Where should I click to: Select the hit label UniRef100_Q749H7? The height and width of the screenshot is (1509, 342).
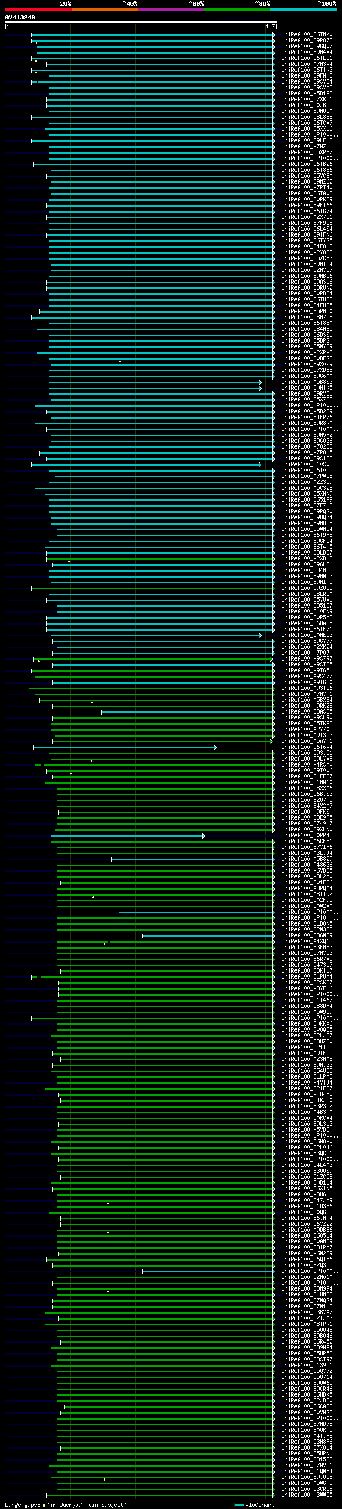(307, 824)
